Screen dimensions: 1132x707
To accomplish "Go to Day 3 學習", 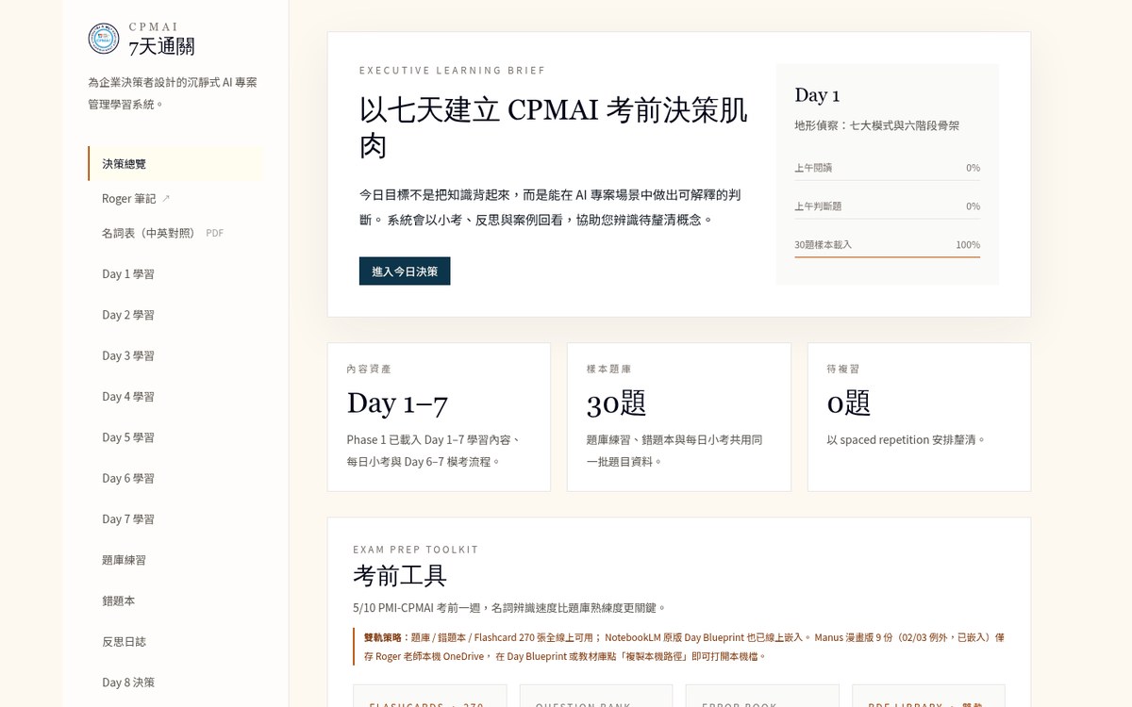I will 175,355.
